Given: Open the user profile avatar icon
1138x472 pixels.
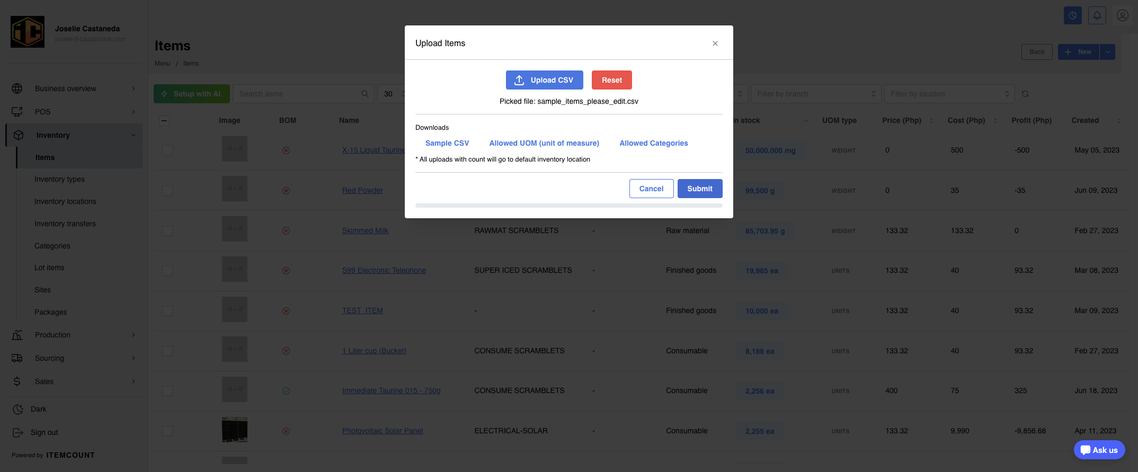Looking at the screenshot, I should point(1122,15).
